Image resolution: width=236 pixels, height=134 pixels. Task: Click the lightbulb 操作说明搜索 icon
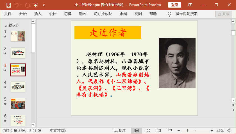point(169,14)
